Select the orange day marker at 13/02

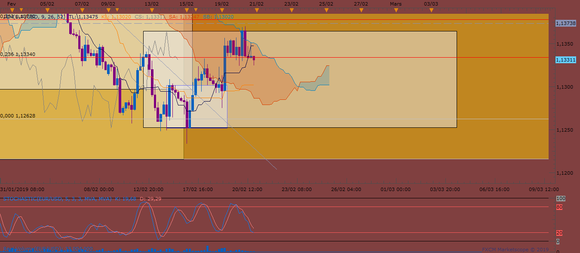(x=151, y=10)
